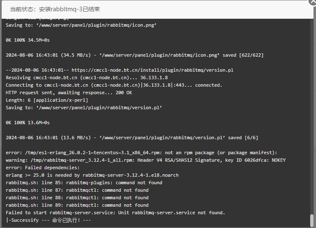Image resolution: width=316 pixels, height=228 pixels.
Task: Click the 'rabbitmq-plugins: command not found' line
Action: click(x=84, y=183)
